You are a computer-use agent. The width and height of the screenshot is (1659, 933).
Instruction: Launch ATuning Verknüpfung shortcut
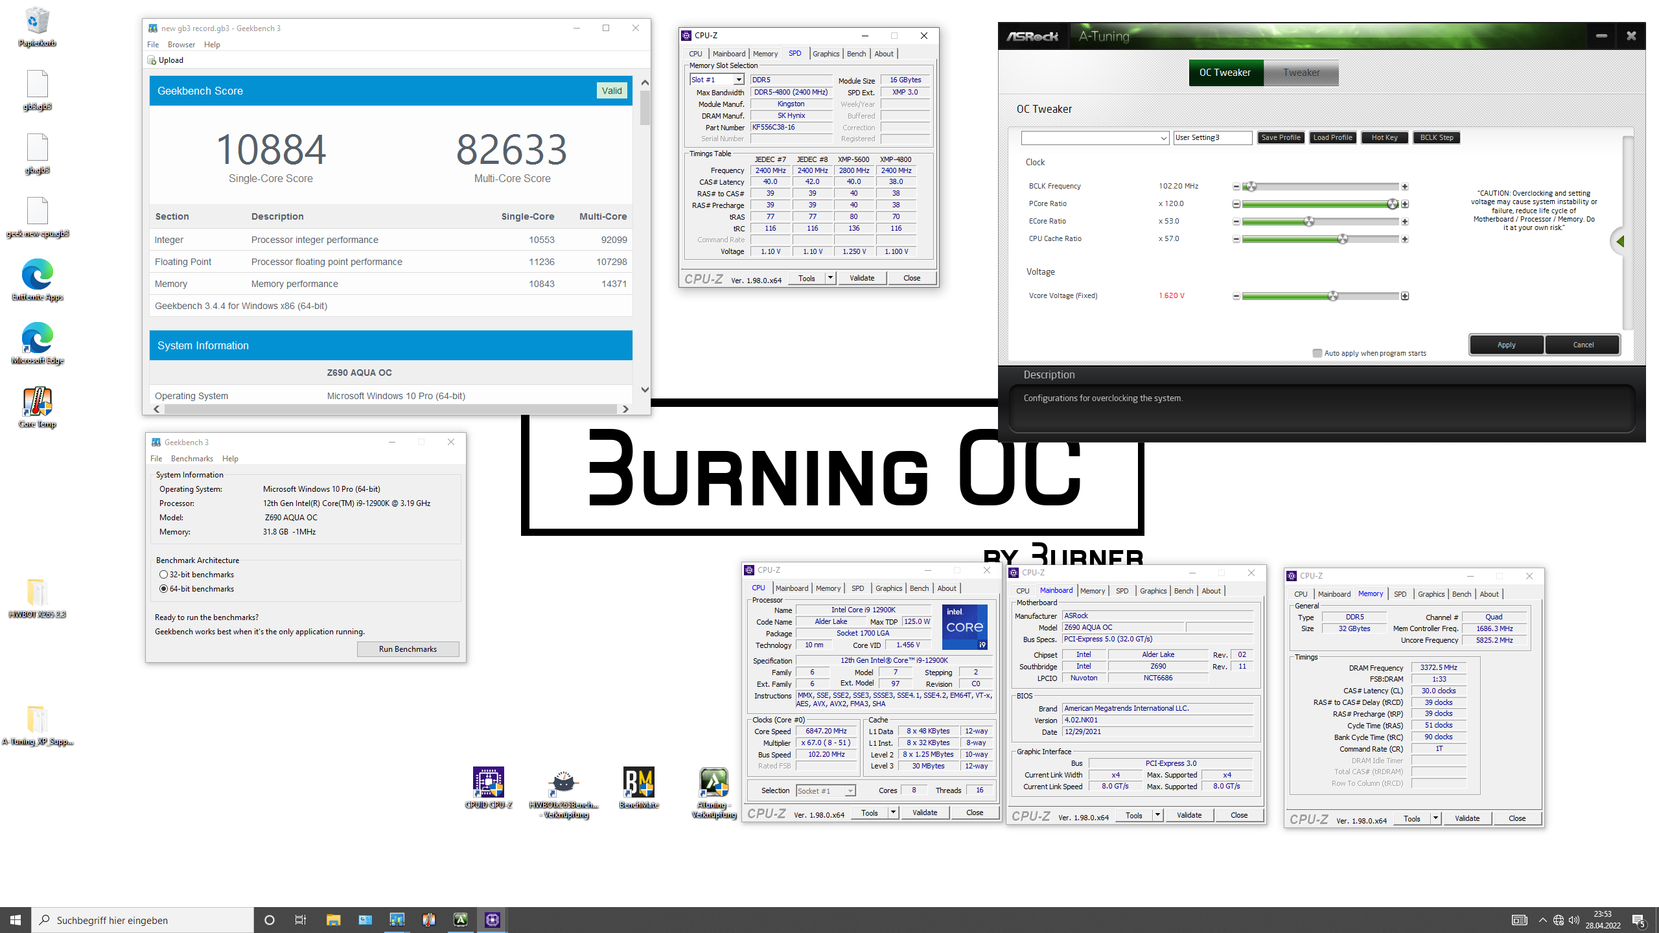coord(713,792)
